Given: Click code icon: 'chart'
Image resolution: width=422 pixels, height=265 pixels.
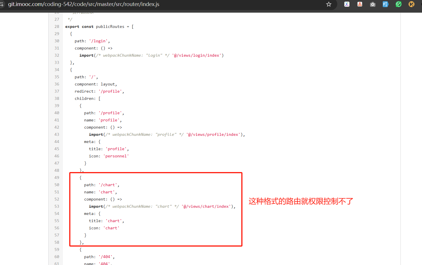Looking at the screenshot, I should (x=104, y=228).
